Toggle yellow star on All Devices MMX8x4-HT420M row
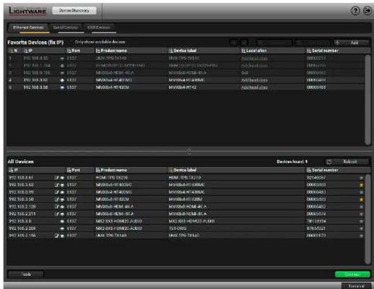The width and height of the screenshot is (374, 289). 361,200
